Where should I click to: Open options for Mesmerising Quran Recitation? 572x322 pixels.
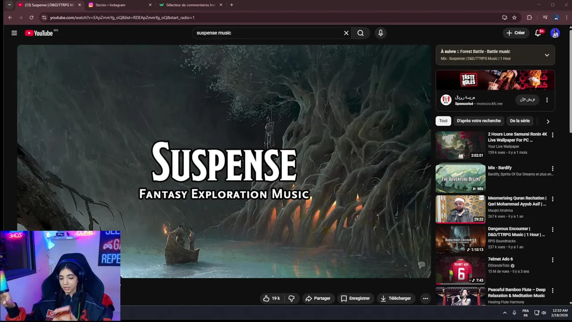(x=552, y=199)
